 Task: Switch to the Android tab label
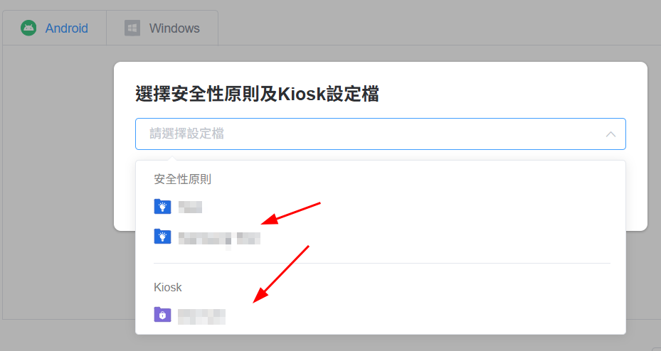coord(67,28)
